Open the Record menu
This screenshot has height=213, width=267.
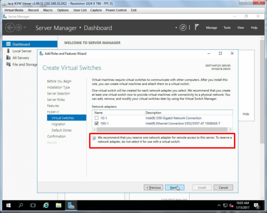34,10
